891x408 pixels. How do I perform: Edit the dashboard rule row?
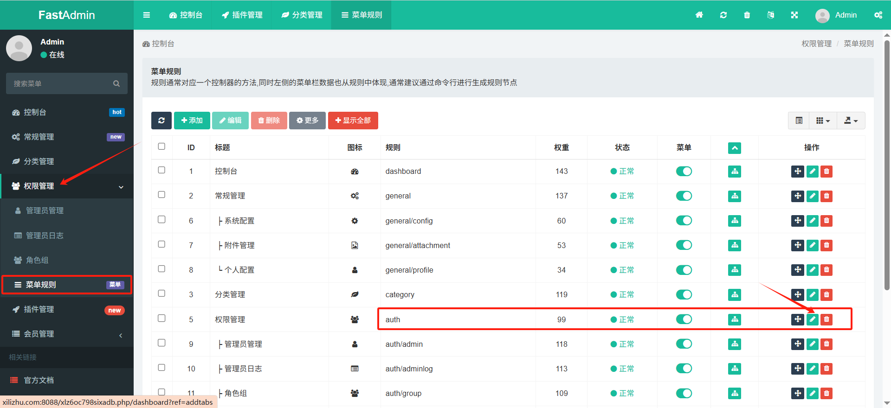pyautogui.click(x=813, y=172)
